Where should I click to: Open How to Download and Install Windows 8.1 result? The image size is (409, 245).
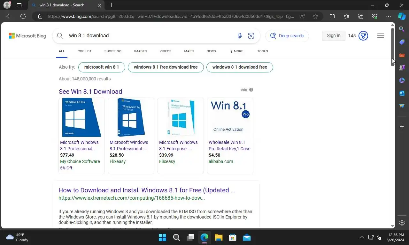(147, 190)
